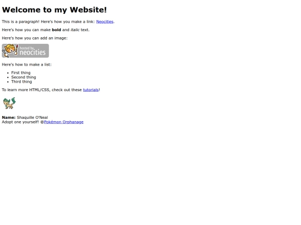
Task: Click 'To learn more HTML/CSS' text
Action: [26, 90]
